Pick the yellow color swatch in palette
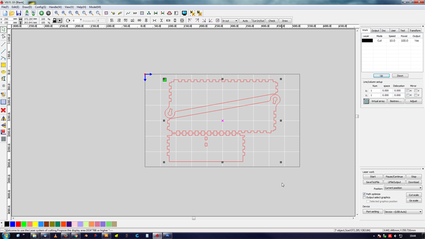Screen dimensions: 425x239 tap(35, 224)
